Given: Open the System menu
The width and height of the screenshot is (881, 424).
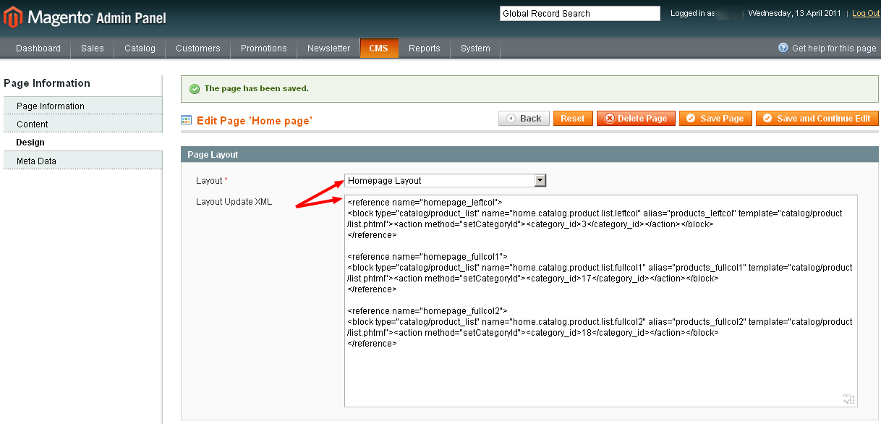Looking at the screenshot, I should pyautogui.click(x=475, y=48).
